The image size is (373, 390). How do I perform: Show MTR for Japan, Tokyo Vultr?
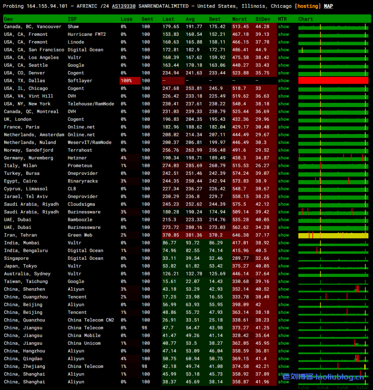pyautogui.click(x=283, y=266)
